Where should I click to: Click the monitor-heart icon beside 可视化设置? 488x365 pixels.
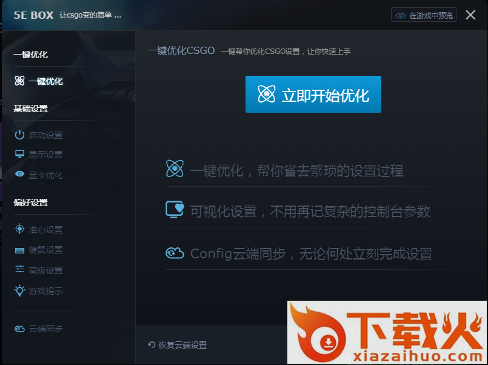coord(175,210)
